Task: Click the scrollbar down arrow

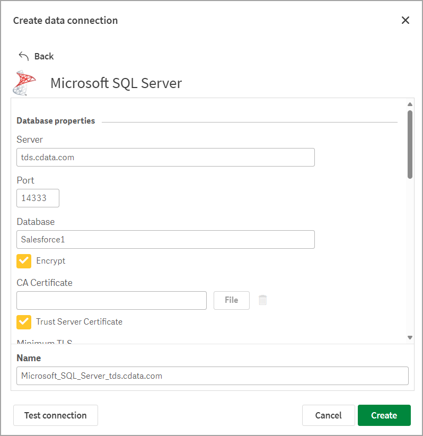Action: (x=410, y=337)
